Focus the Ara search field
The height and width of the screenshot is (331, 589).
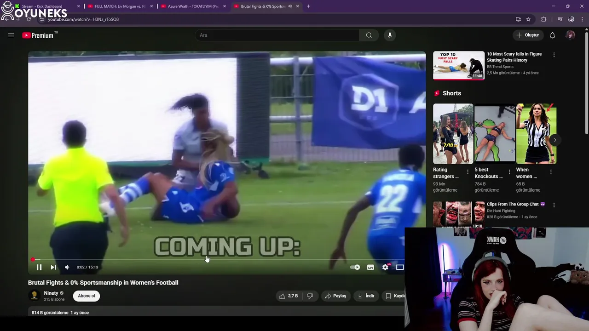click(277, 35)
